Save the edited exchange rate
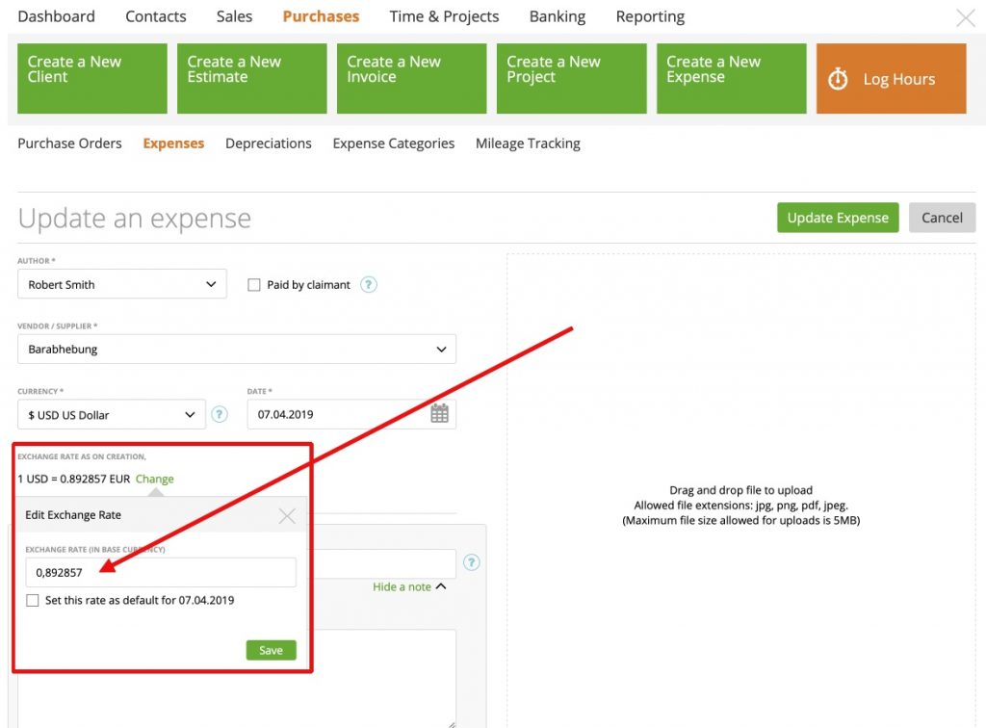This screenshot has width=986, height=728. point(271,650)
